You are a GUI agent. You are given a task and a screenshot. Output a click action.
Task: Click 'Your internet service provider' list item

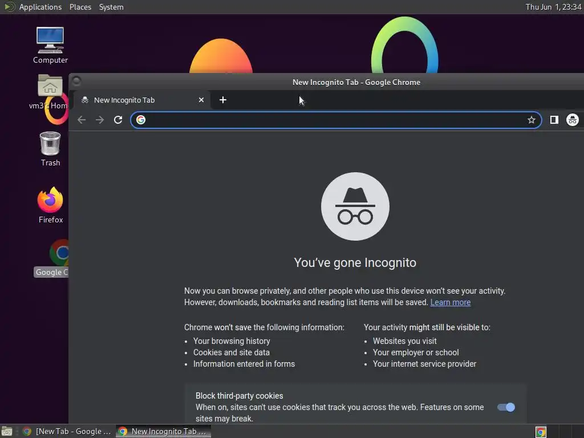pos(424,364)
